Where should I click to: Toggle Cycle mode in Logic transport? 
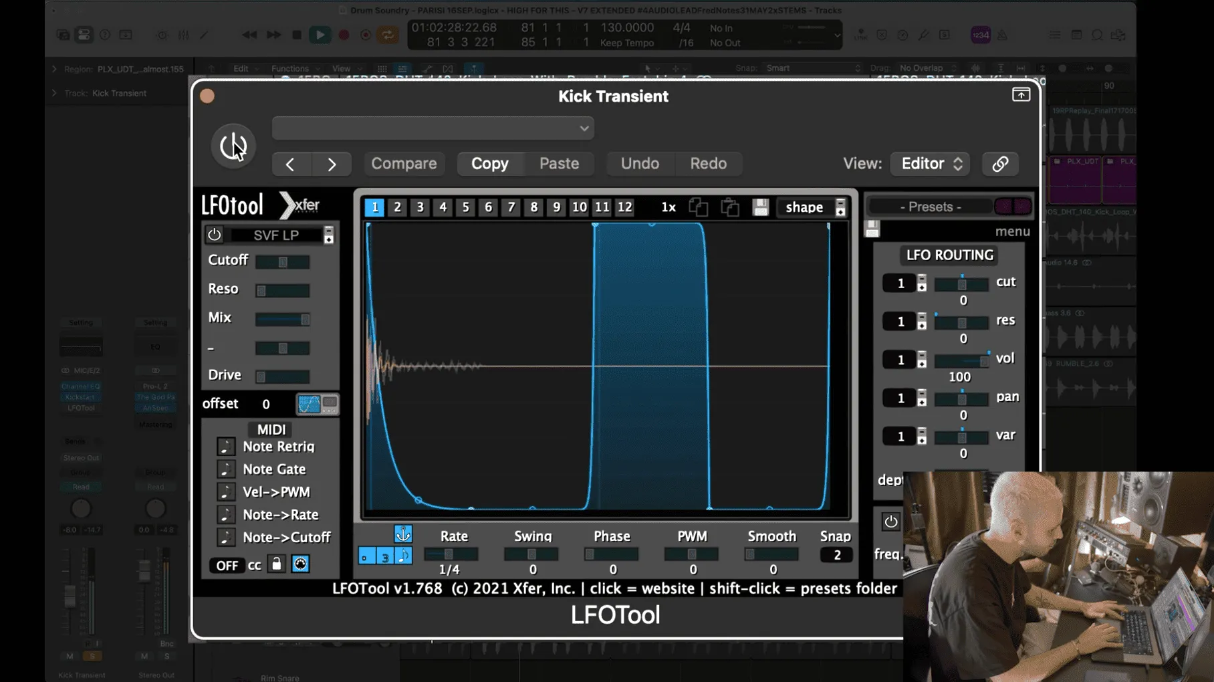(388, 35)
